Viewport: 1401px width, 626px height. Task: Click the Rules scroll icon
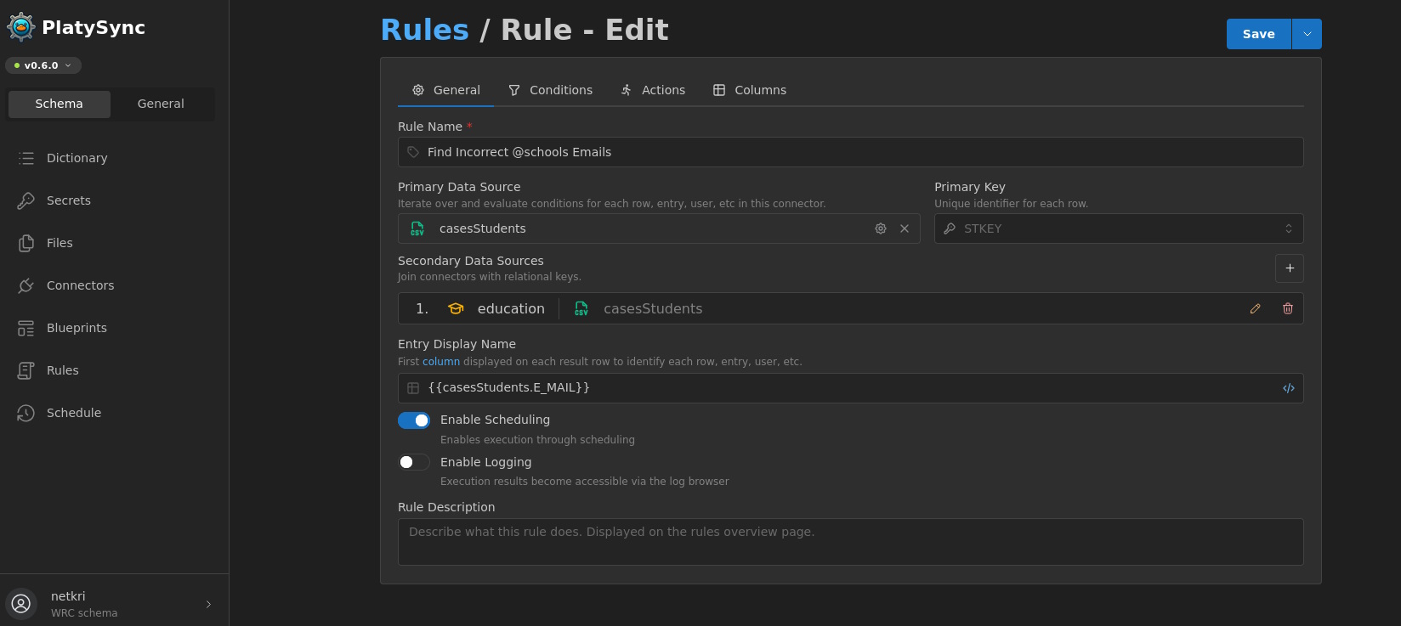pos(26,370)
